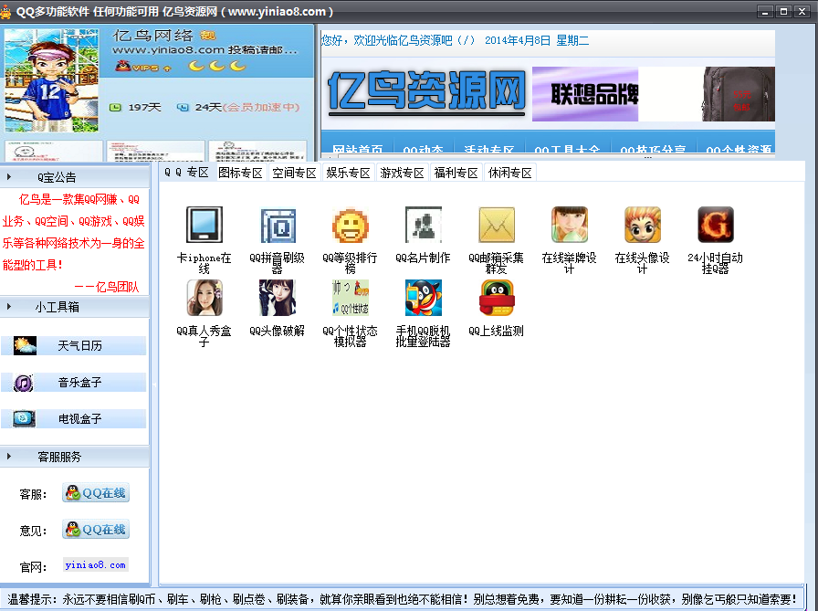Collapse the 小工具箱 section arrow
818x611 pixels.
click(9, 306)
